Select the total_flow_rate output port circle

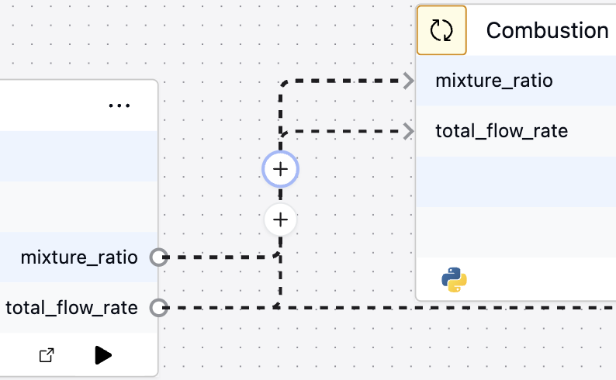click(x=159, y=308)
